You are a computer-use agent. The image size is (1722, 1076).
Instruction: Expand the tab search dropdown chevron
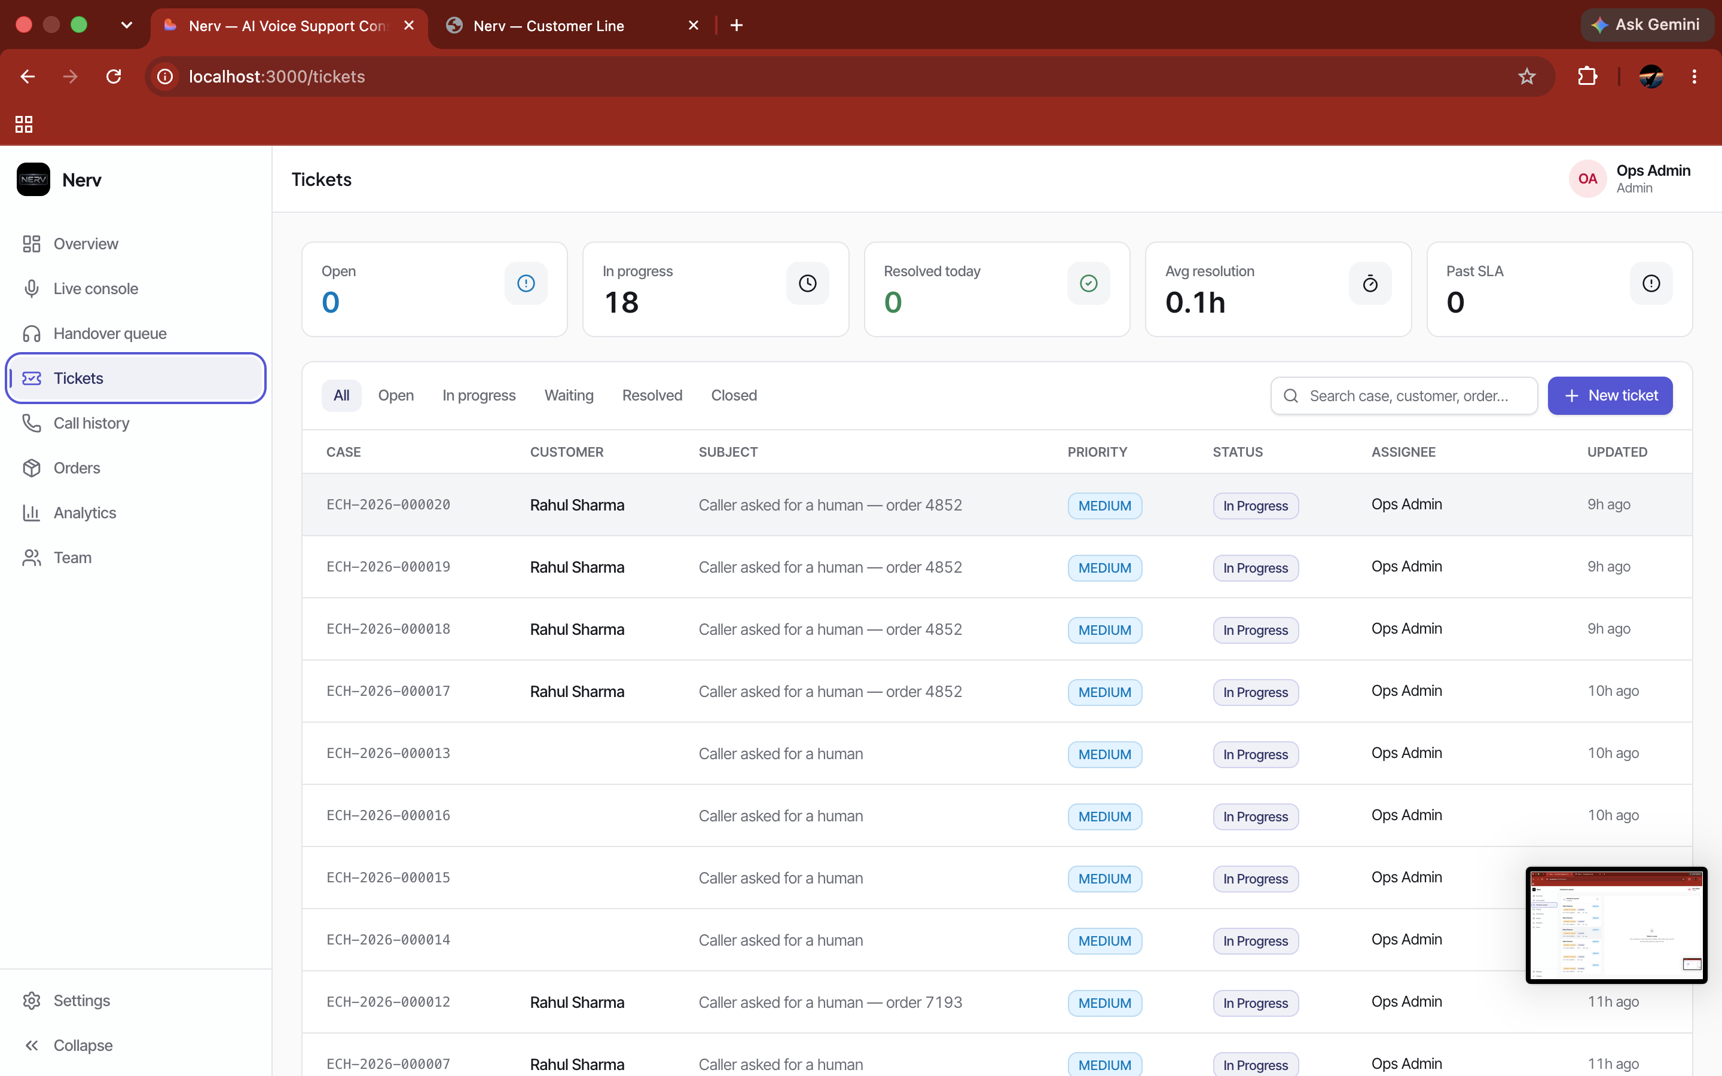127,25
